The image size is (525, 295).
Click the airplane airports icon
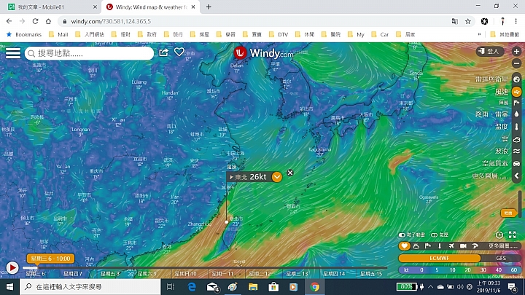[x=451, y=246]
